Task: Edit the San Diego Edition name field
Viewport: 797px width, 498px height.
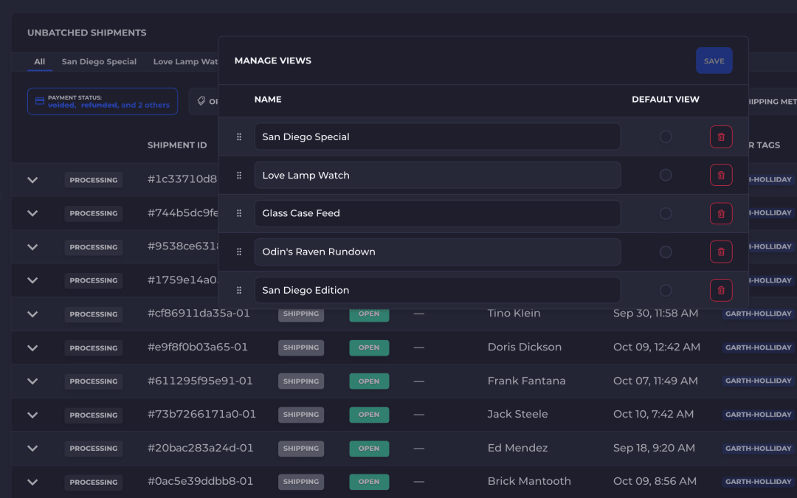Action: (x=437, y=290)
